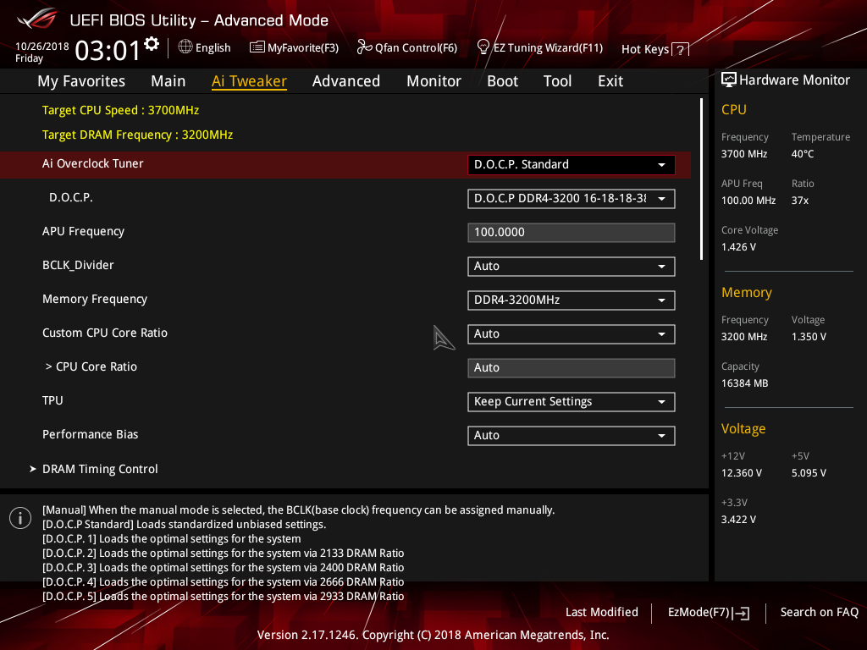Click the date 10/26/2018

pyautogui.click(x=42, y=47)
